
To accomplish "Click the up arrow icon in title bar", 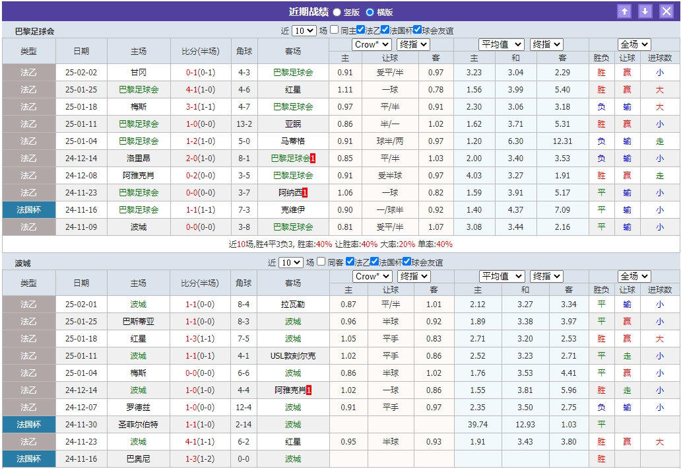I will click(625, 11).
